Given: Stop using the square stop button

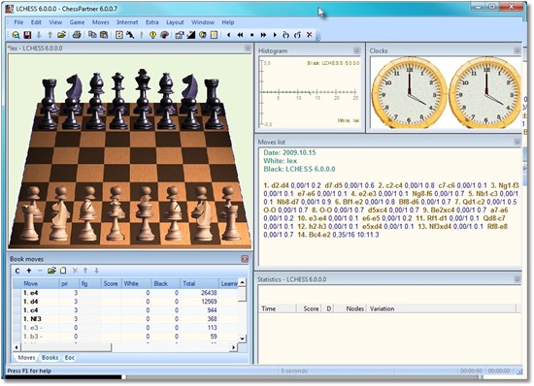Looking at the screenshot, I should [252, 35].
